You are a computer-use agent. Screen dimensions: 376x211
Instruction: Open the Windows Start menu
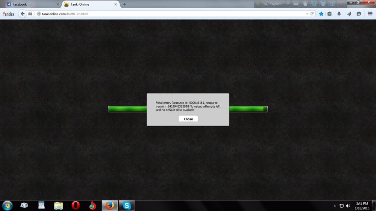7,205
